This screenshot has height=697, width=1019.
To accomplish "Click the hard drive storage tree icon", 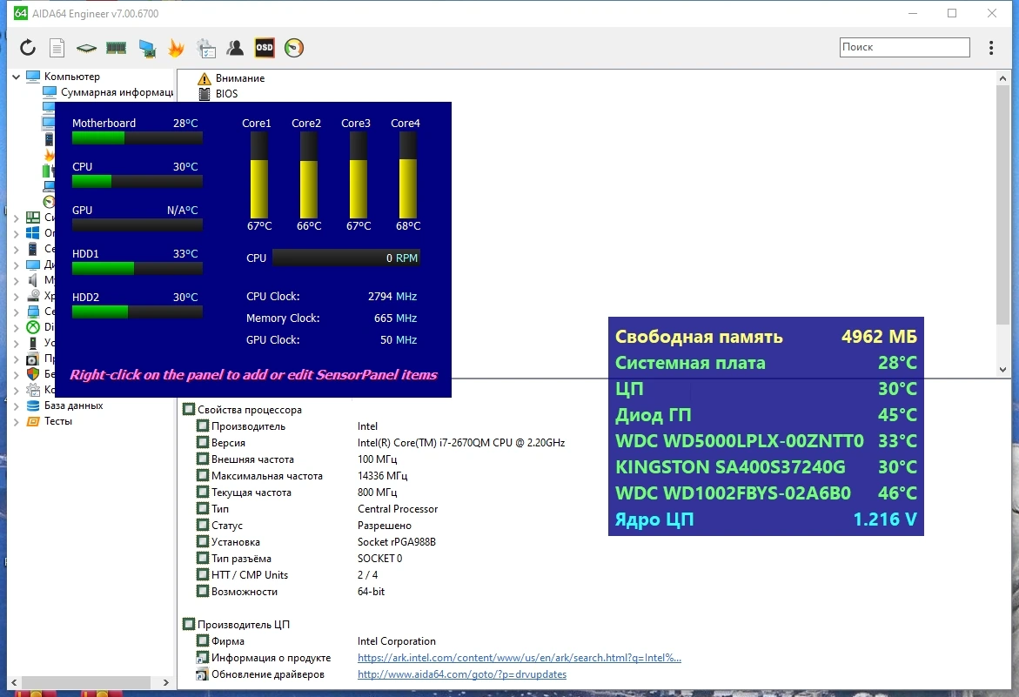I will click(33, 296).
